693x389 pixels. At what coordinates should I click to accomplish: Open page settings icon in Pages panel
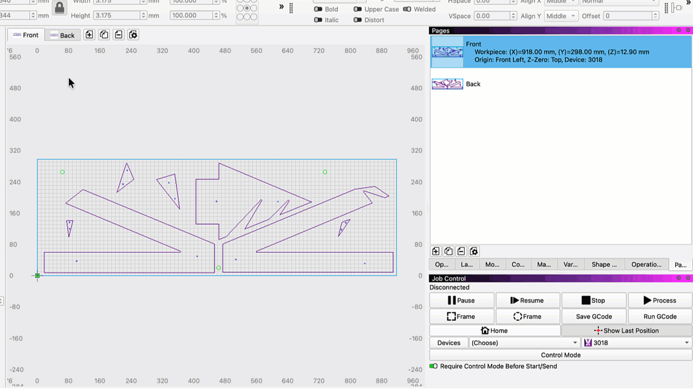(474, 251)
